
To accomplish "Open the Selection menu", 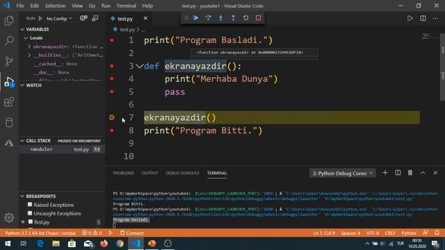I will (x=56, y=6).
